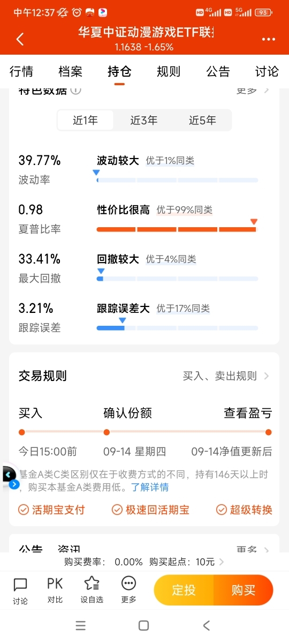Screen dimensions: 289x643
Task: Select the 近3年 period option
Action: pyautogui.click(x=144, y=121)
